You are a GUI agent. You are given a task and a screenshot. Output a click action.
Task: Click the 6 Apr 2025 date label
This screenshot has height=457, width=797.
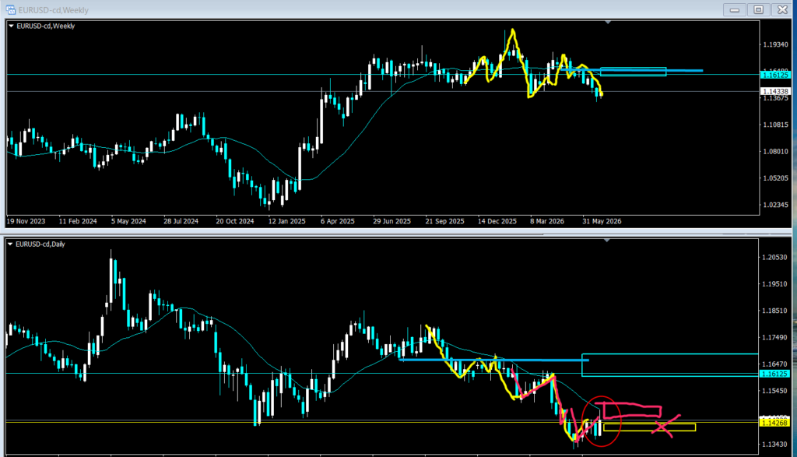(x=338, y=221)
